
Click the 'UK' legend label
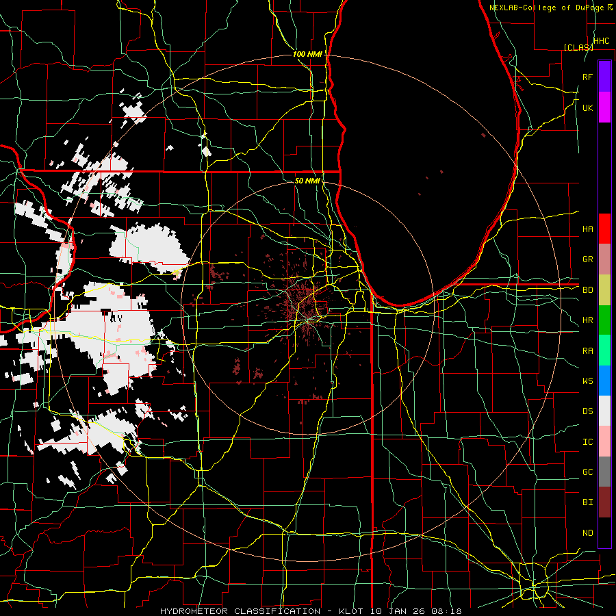coord(587,107)
